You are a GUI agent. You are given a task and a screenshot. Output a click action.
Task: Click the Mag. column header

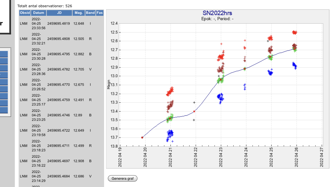pos(79,13)
